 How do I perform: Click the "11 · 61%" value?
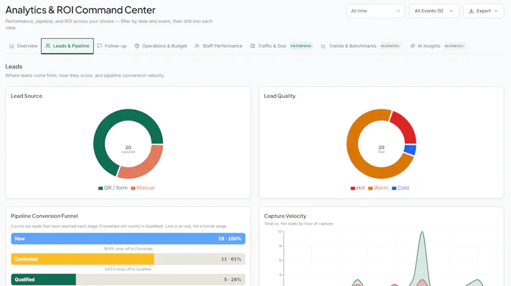tap(231, 259)
